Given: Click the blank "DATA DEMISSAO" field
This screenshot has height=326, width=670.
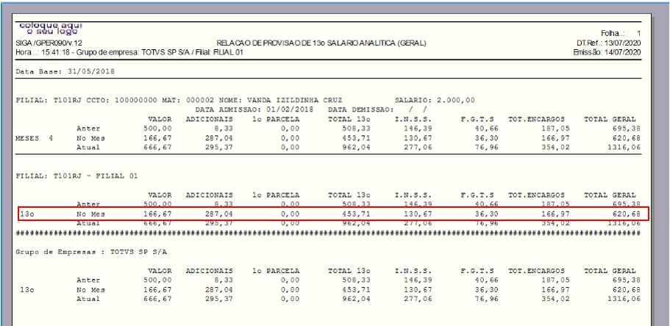Looking at the screenshot, I should [378, 109].
